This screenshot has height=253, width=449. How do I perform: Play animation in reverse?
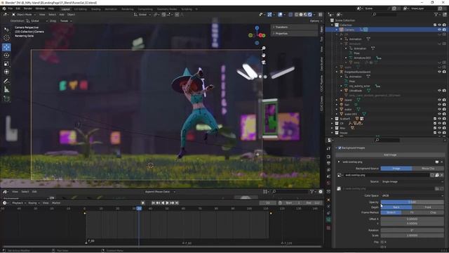click(163, 203)
